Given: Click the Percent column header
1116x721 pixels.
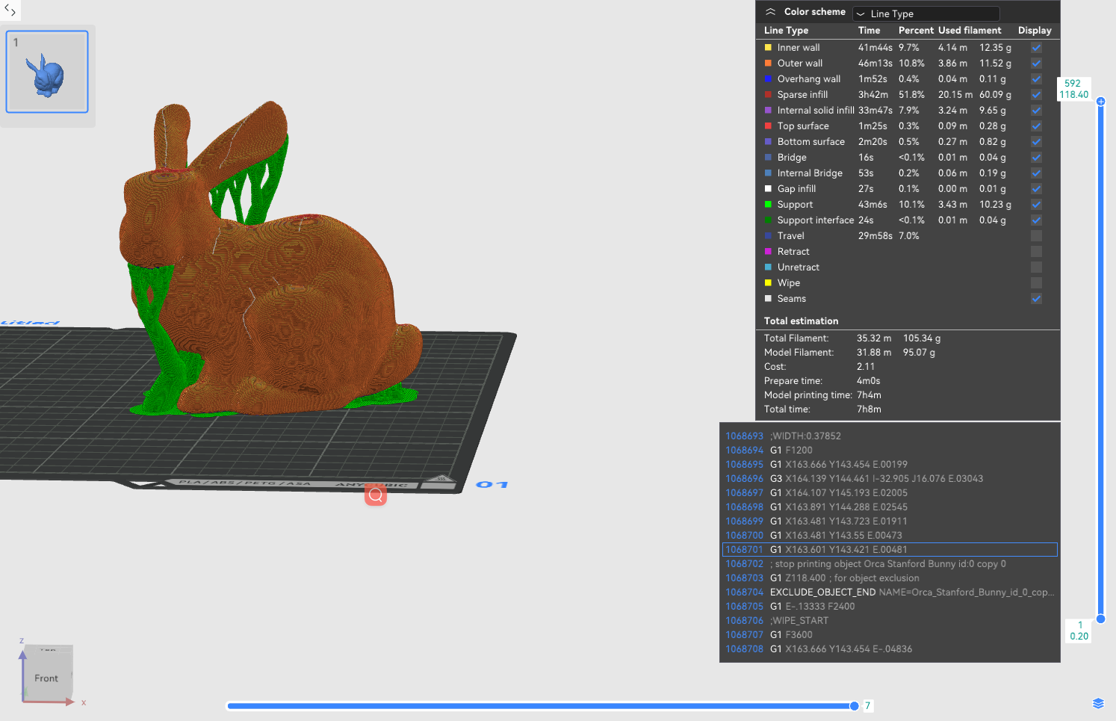Looking at the screenshot, I should point(916,31).
